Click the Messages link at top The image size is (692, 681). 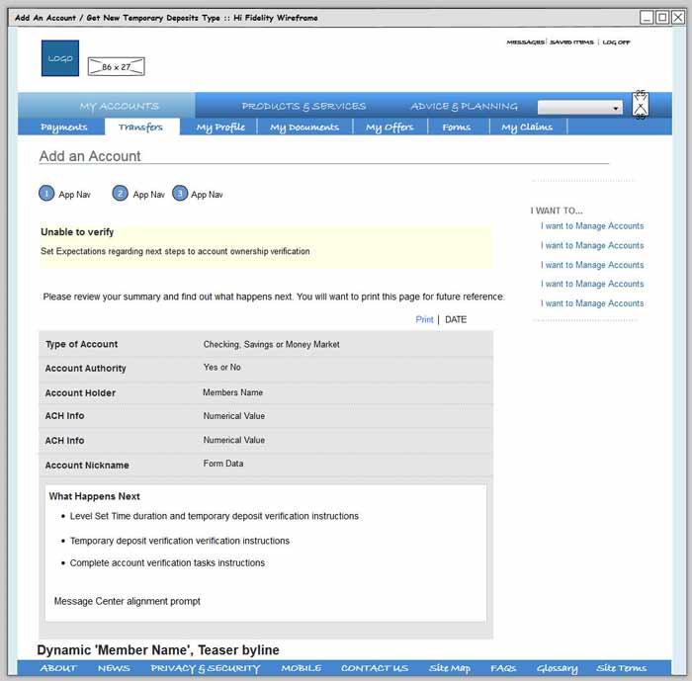[525, 43]
